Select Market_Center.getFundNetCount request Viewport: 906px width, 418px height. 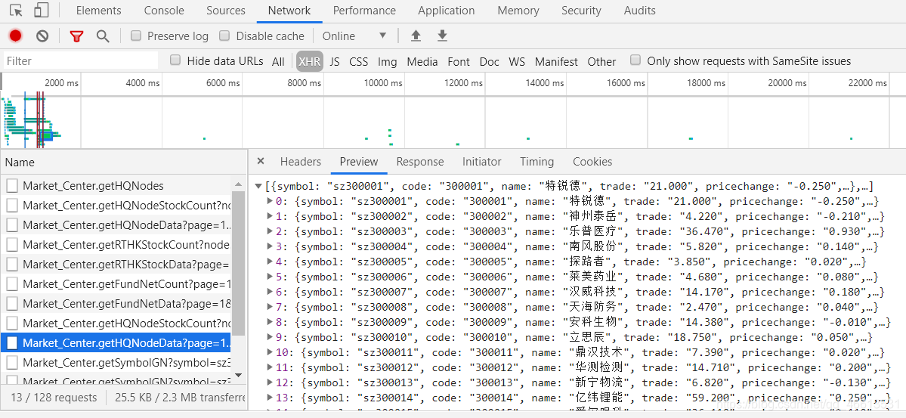tap(116, 284)
